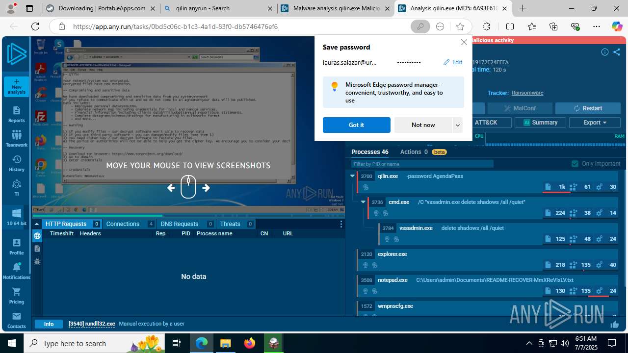
Task: Edit the saved password credentials
Action: click(x=453, y=62)
